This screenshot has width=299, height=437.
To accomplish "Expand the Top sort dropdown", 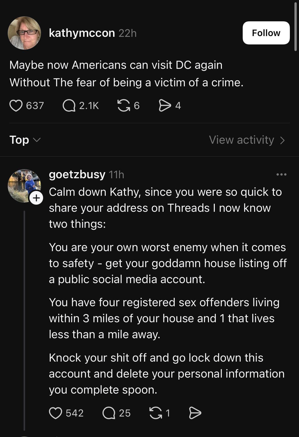I will (25, 140).
